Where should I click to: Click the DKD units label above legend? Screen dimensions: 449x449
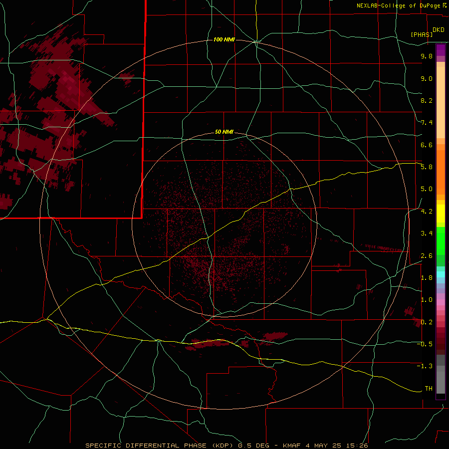tap(439, 30)
